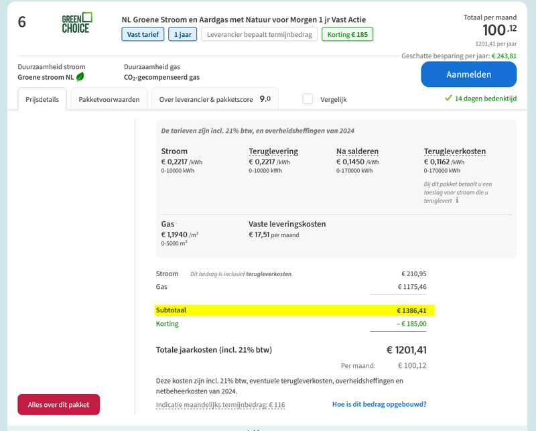Screen dimensions: 536x431
Task: Click the Korting – € 185,00 amount
Action: click(x=411, y=324)
